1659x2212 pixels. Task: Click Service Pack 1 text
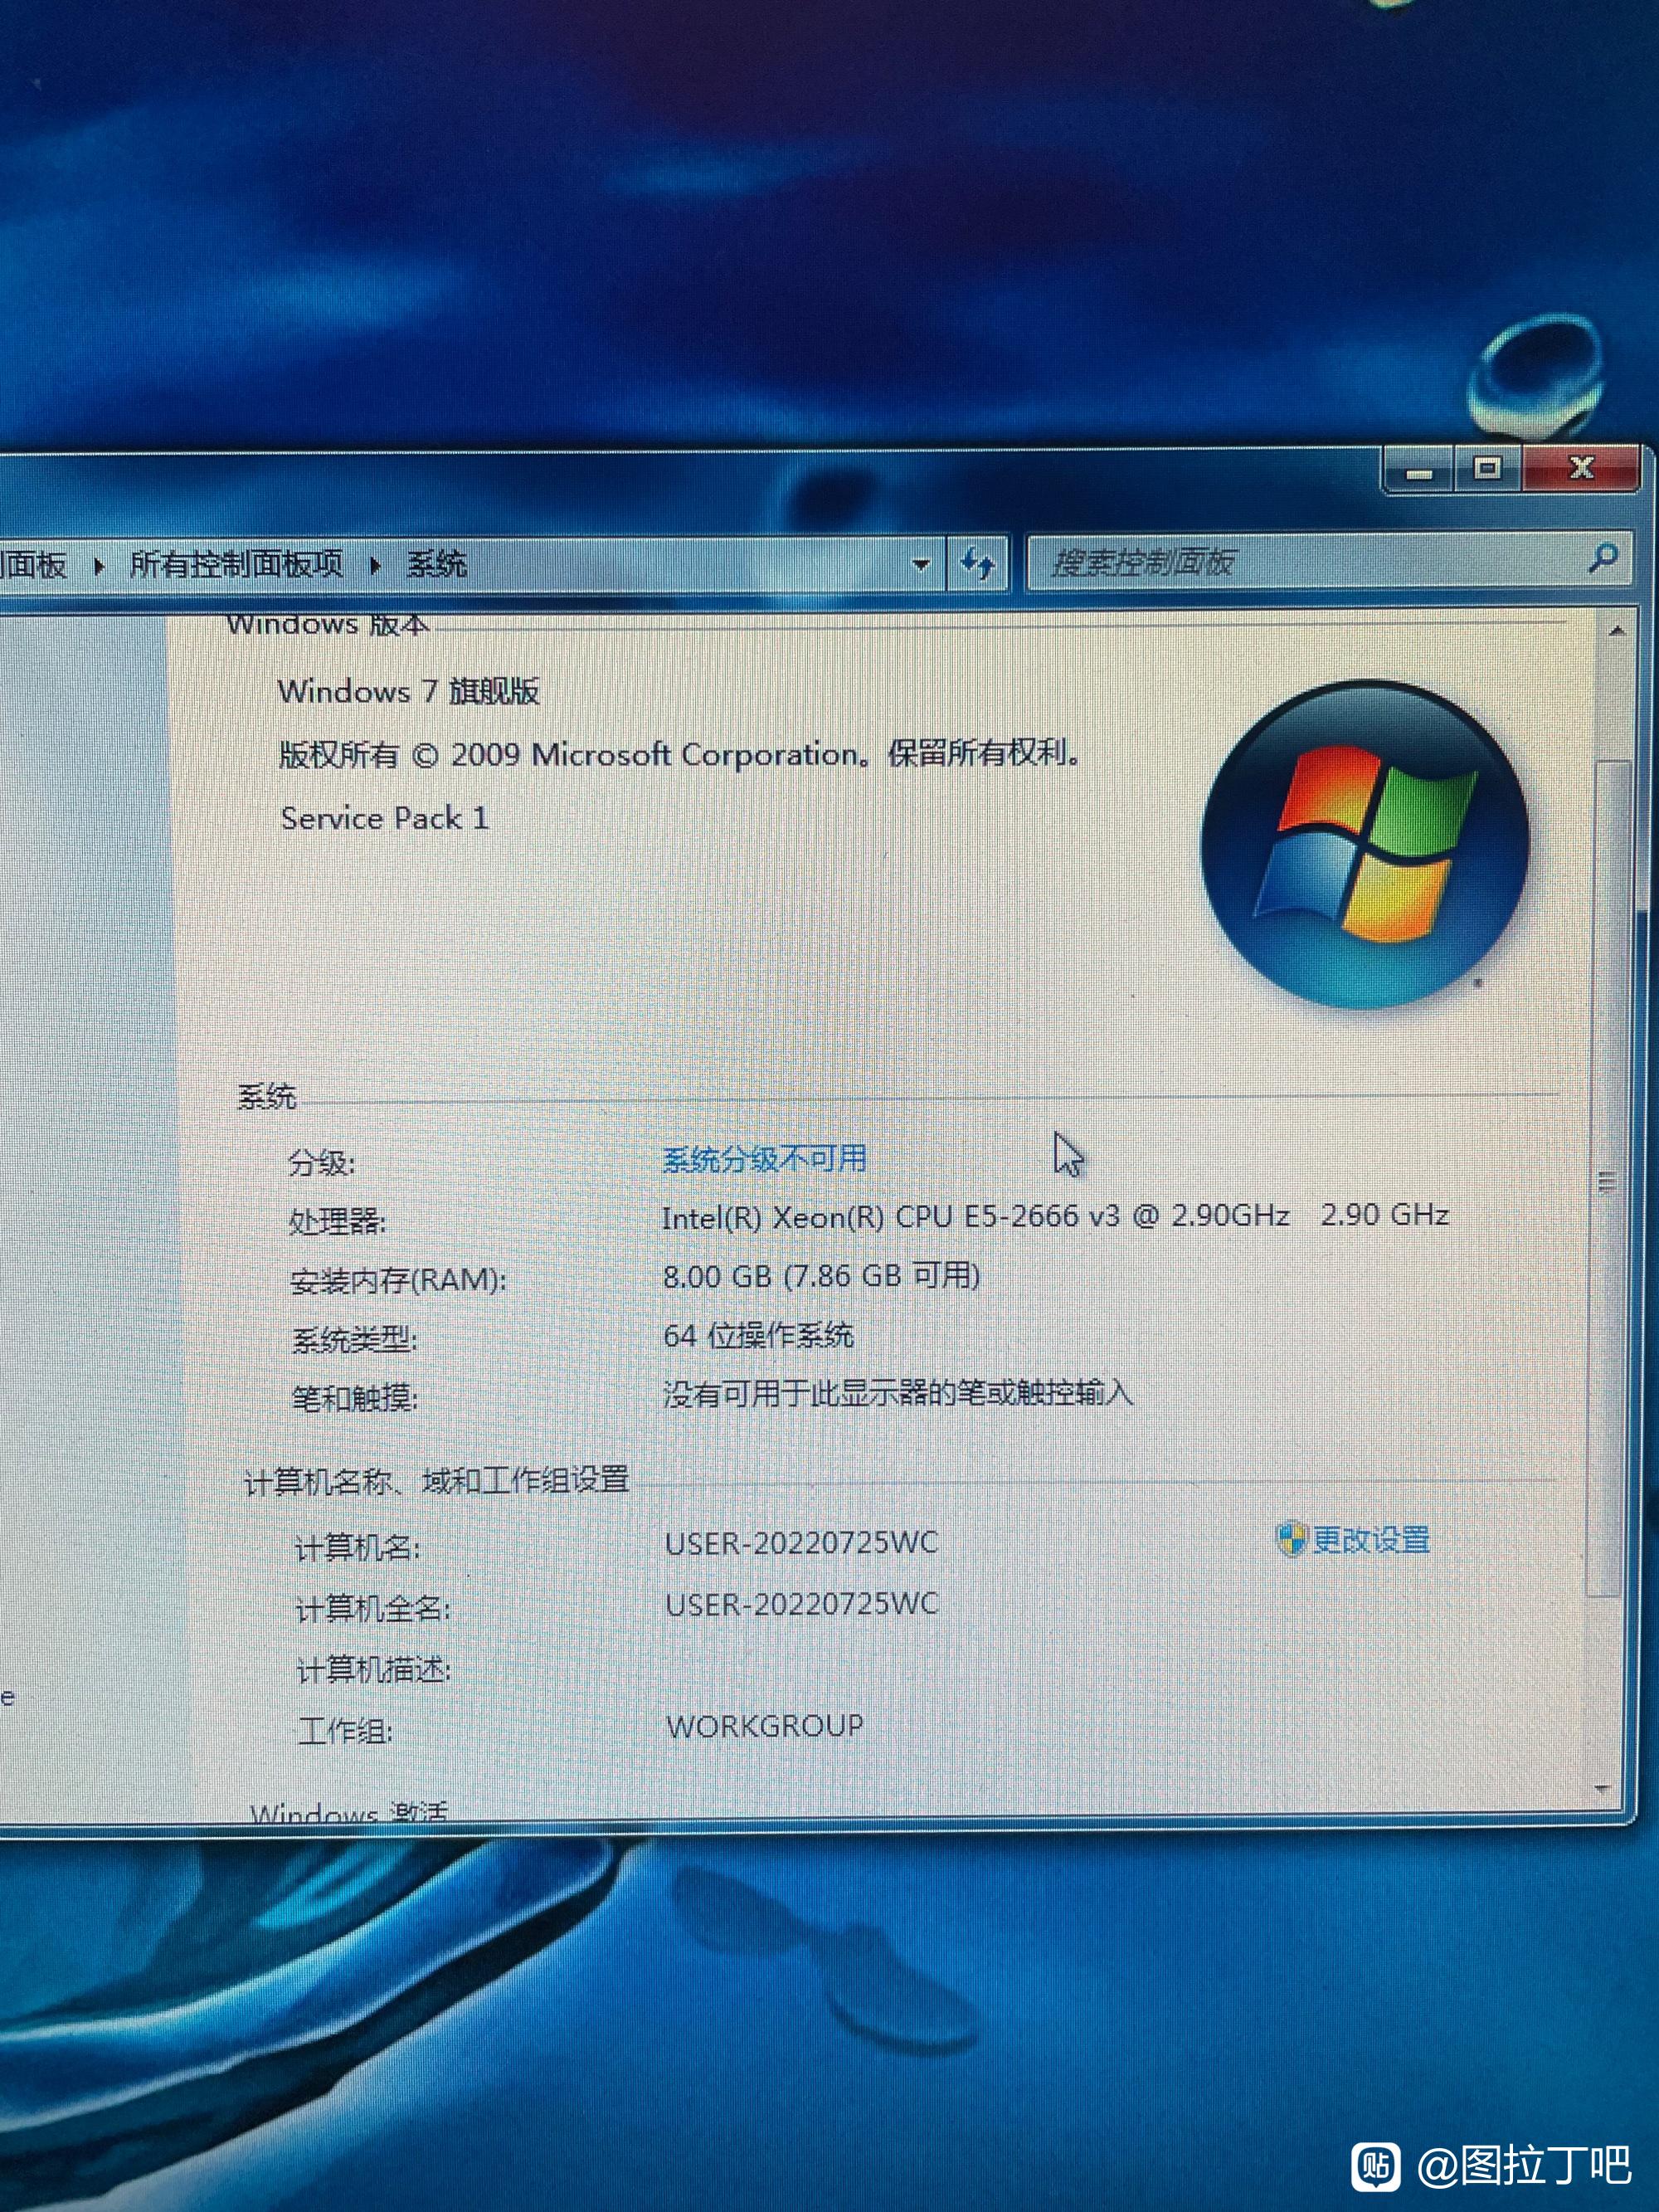[384, 818]
